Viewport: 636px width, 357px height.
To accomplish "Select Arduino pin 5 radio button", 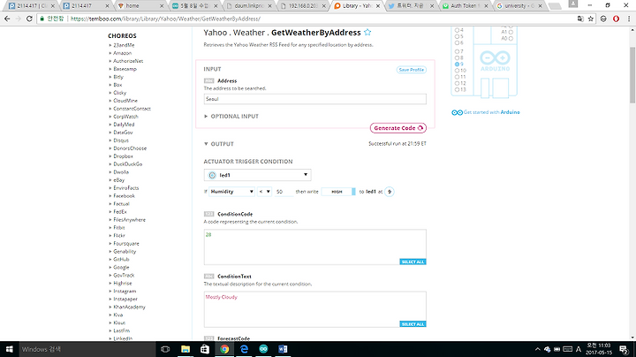I will [458, 36].
